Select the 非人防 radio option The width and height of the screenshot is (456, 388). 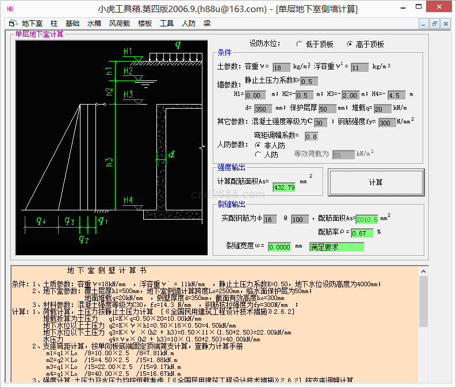point(258,145)
